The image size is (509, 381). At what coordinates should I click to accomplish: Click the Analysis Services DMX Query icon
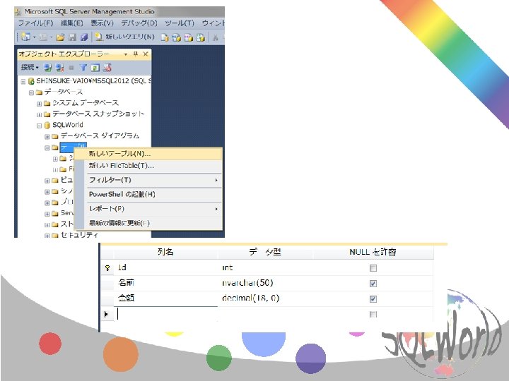[x=189, y=37]
